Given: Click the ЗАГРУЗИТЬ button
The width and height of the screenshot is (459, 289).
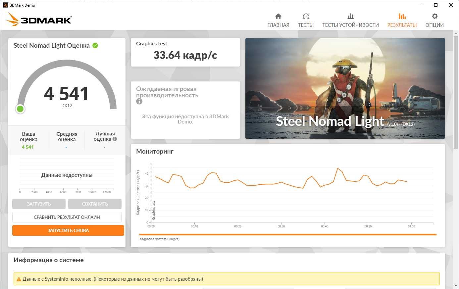Looking at the screenshot, I should [x=39, y=204].
